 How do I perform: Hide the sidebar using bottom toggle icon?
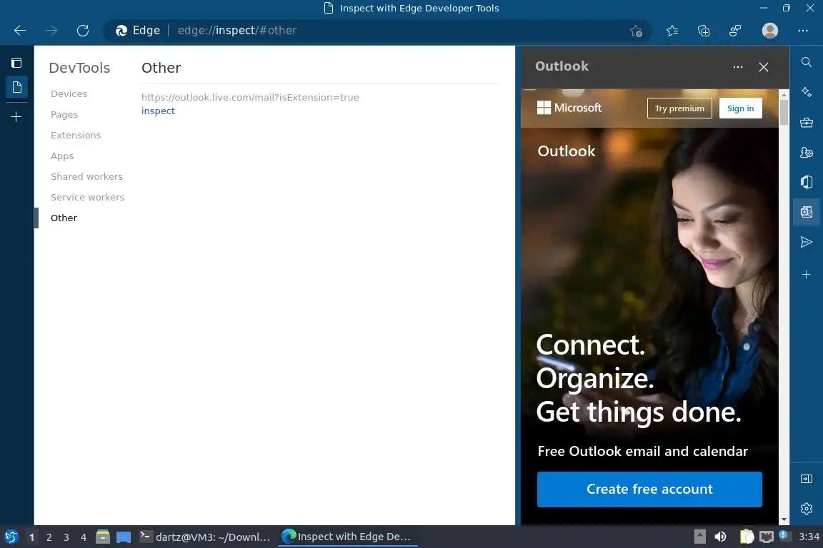tap(807, 479)
